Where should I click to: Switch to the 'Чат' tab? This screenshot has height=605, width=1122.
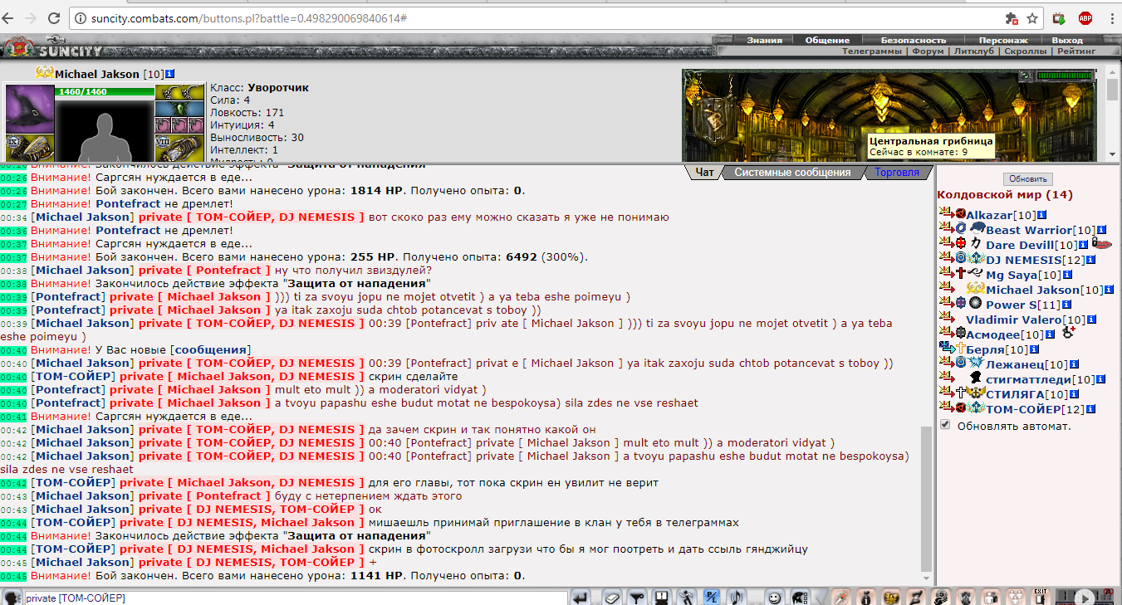pos(704,173)
